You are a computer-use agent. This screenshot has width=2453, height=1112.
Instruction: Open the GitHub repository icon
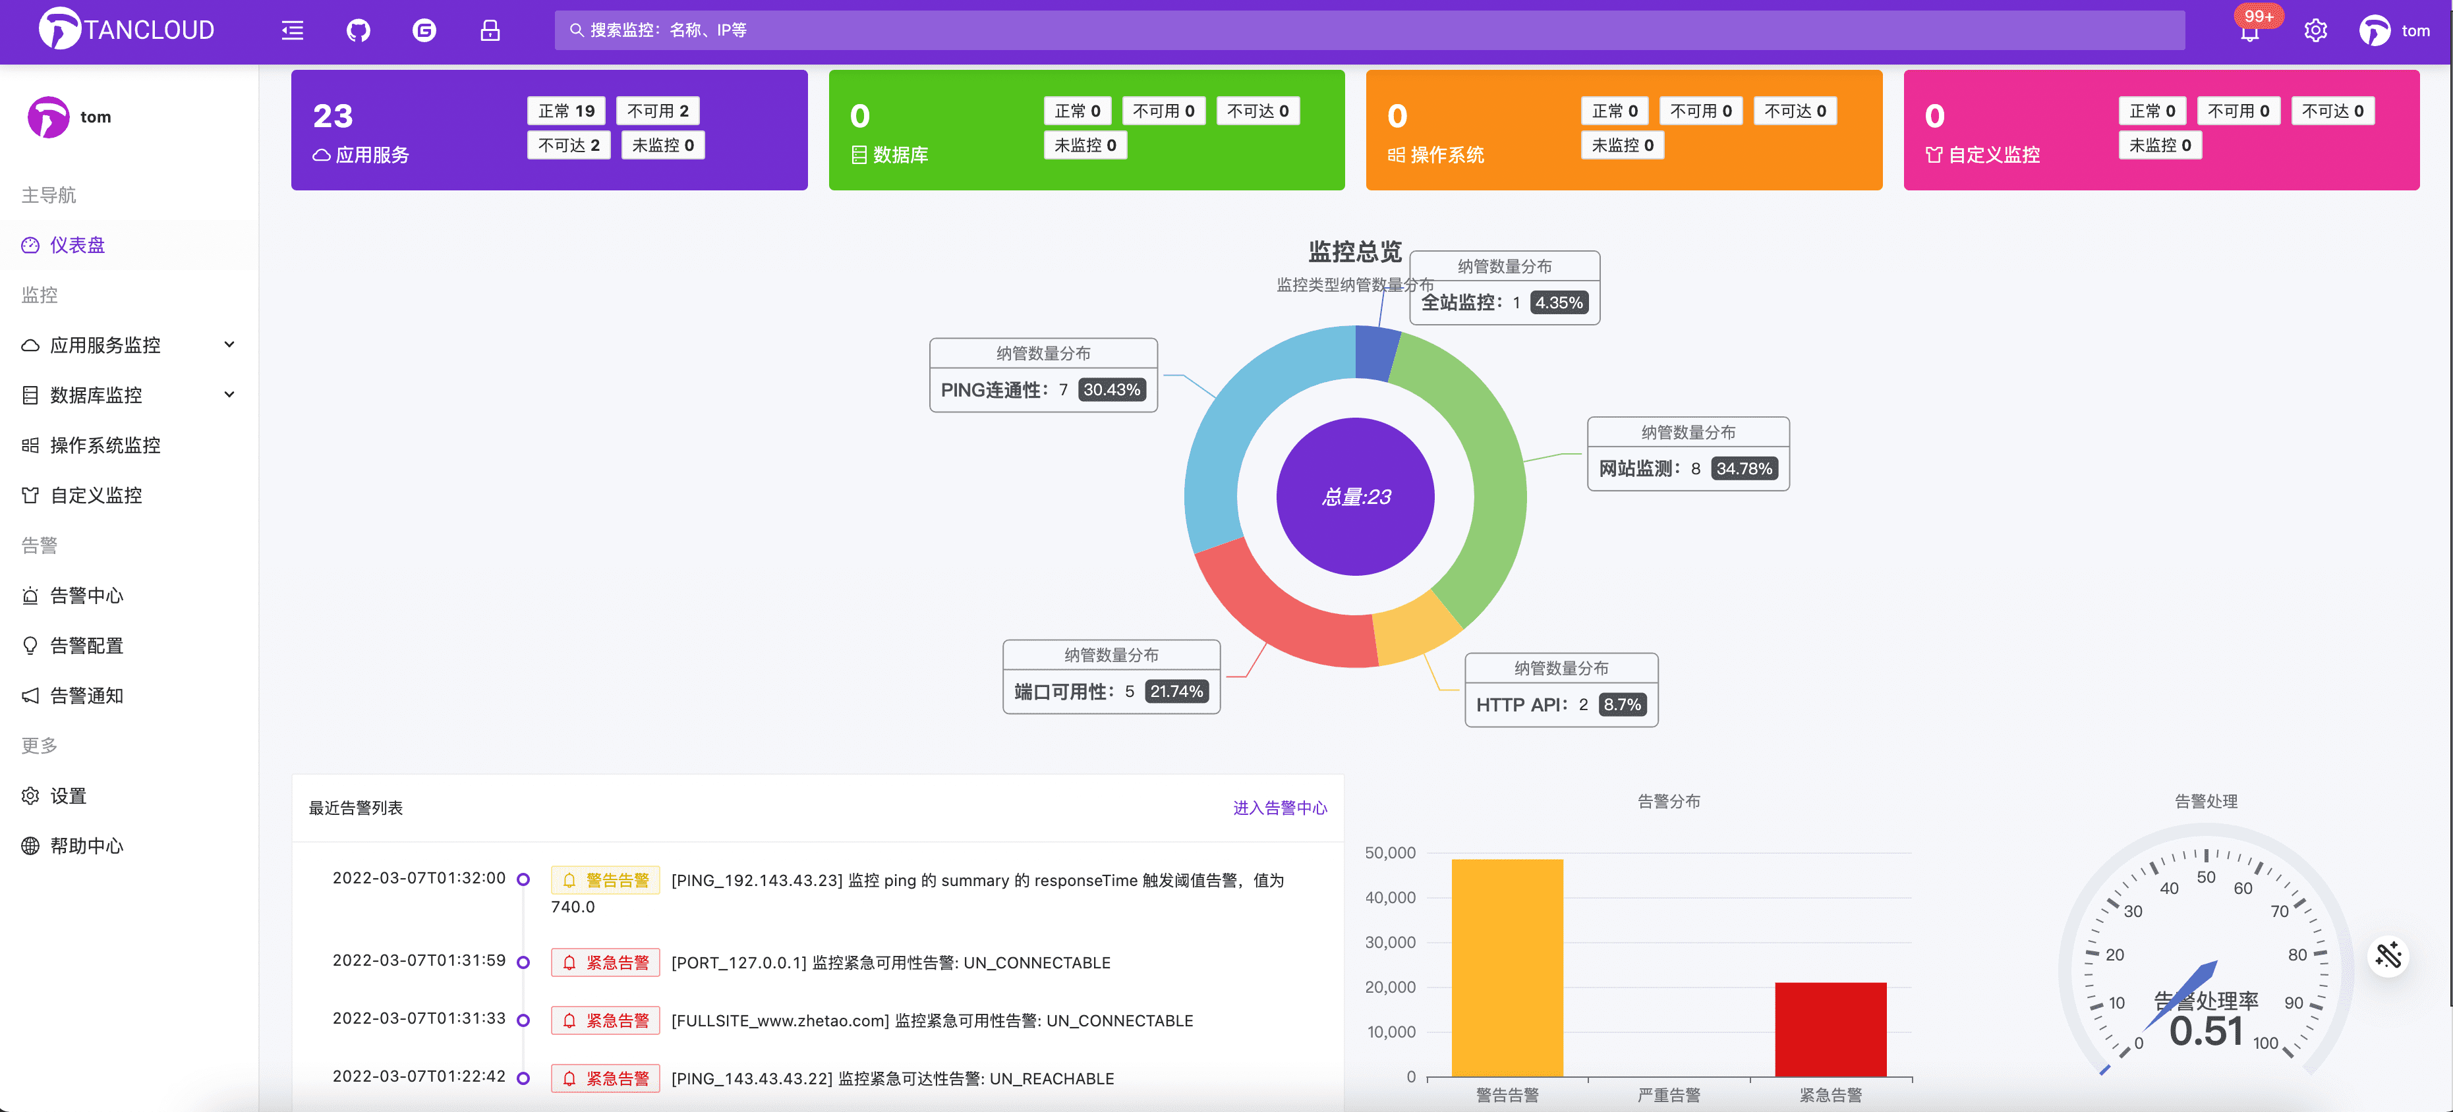pyautogui.click(x=358, y=30)
